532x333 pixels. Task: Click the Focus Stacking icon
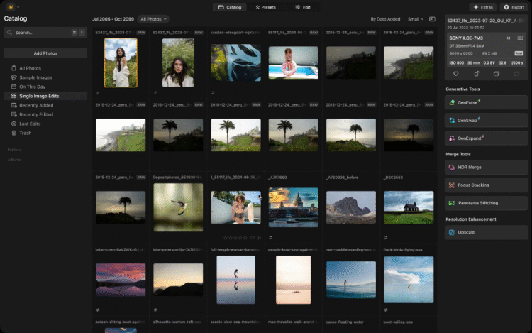tap(452, 185)
